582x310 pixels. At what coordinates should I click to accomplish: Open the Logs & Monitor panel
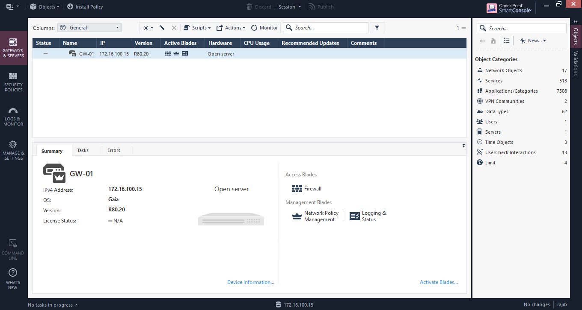[13, 116]
